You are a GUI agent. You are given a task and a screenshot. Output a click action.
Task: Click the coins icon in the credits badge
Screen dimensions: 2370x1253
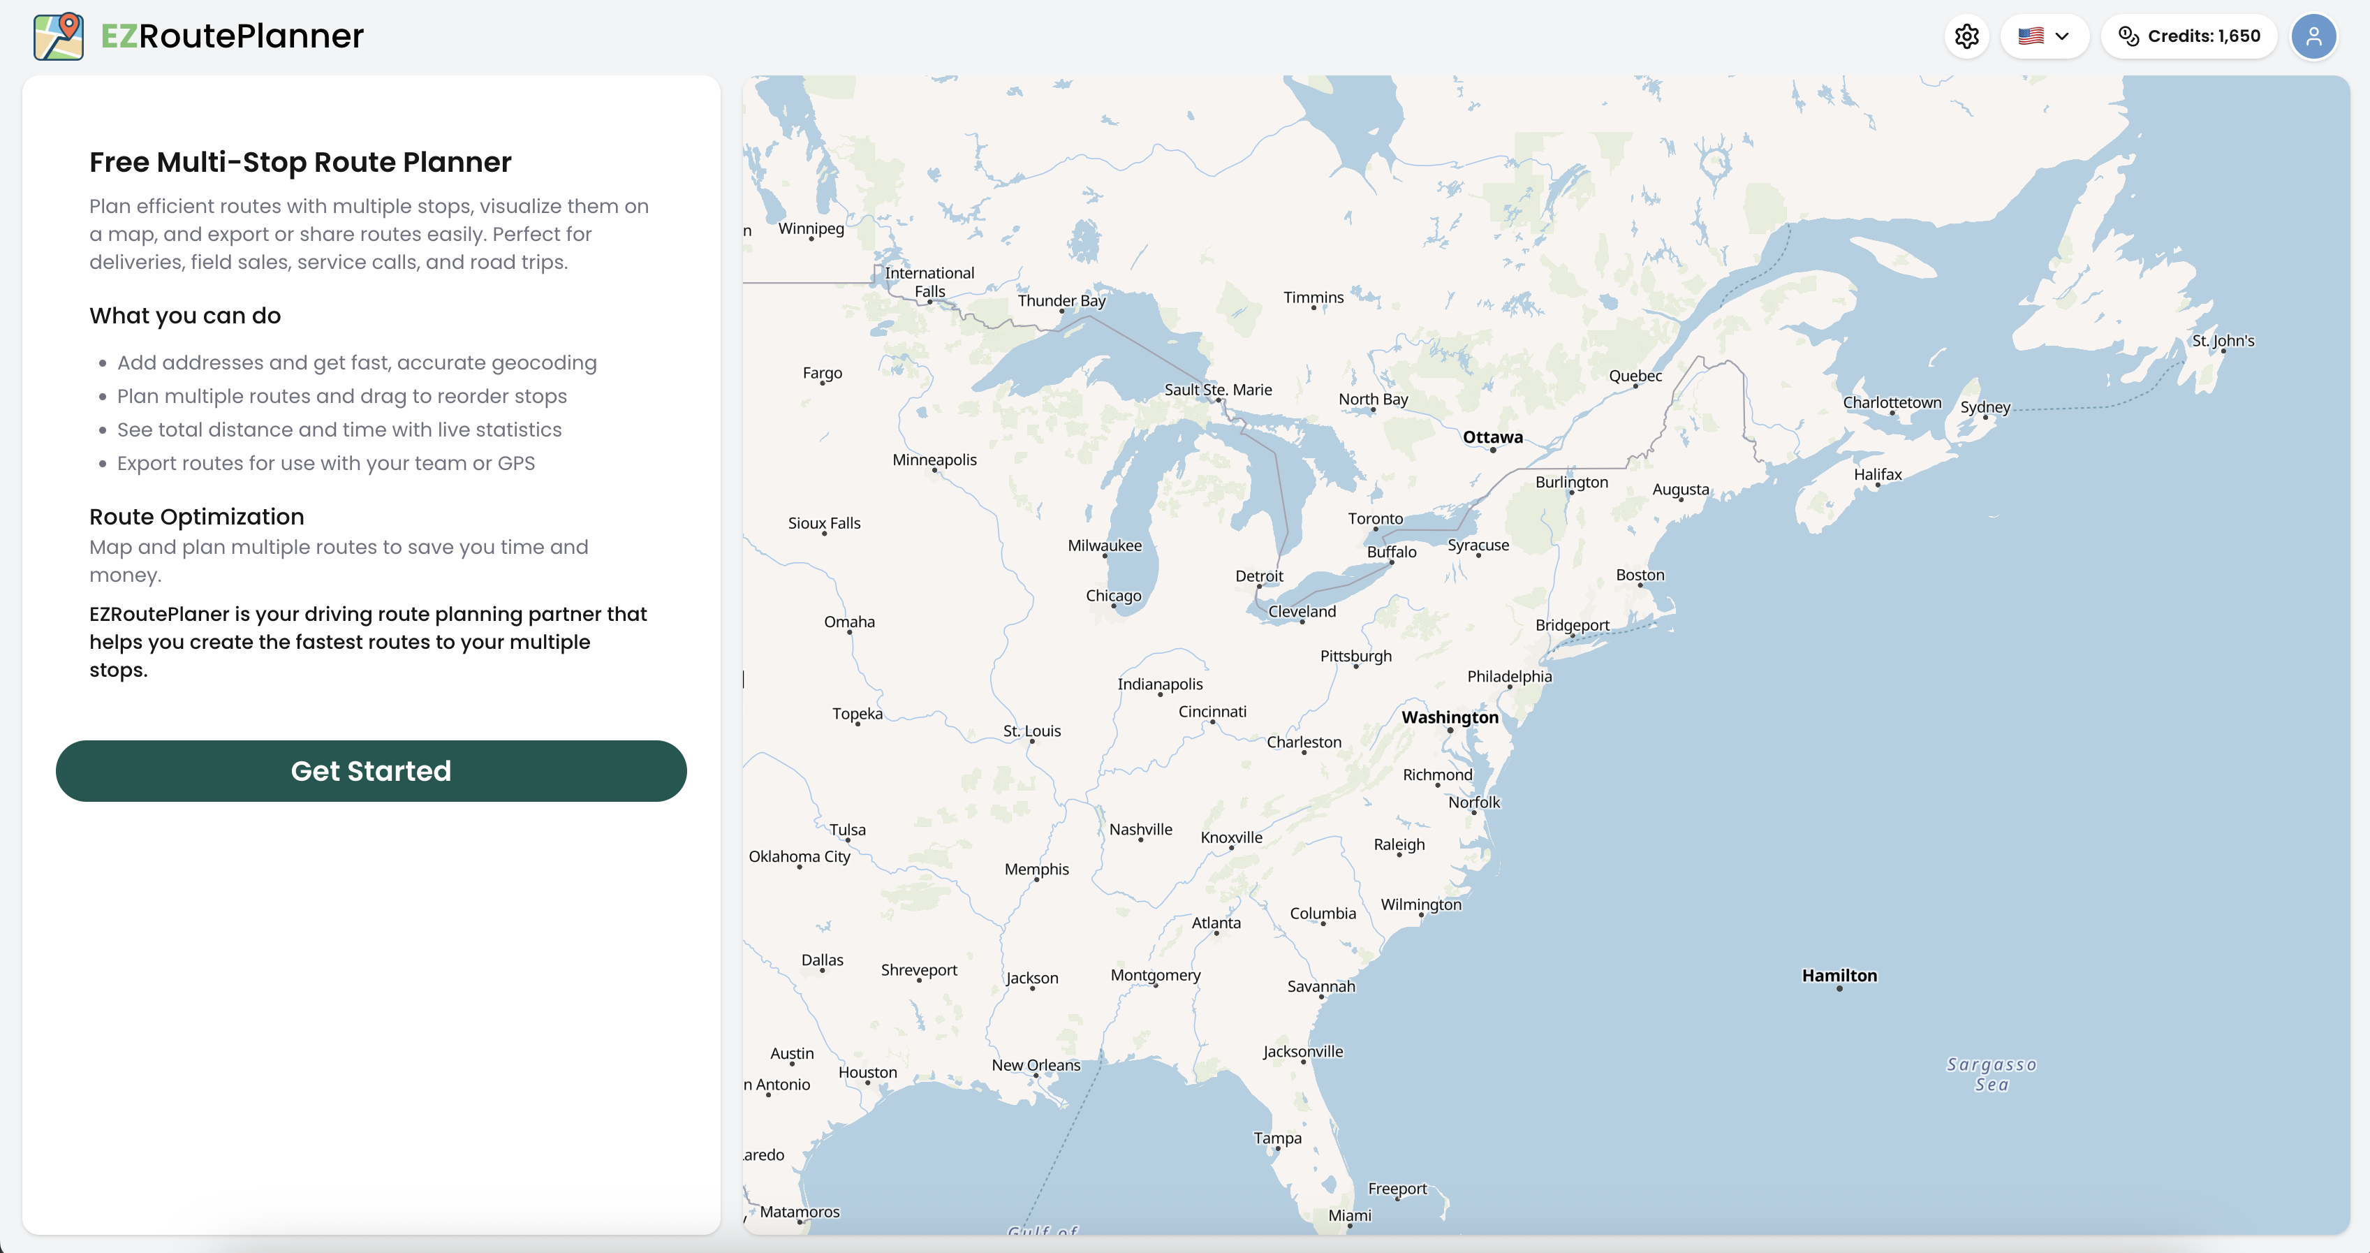coord(2128,36)
